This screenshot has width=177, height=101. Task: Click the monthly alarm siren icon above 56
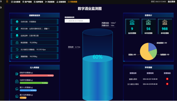pos(148,22)
